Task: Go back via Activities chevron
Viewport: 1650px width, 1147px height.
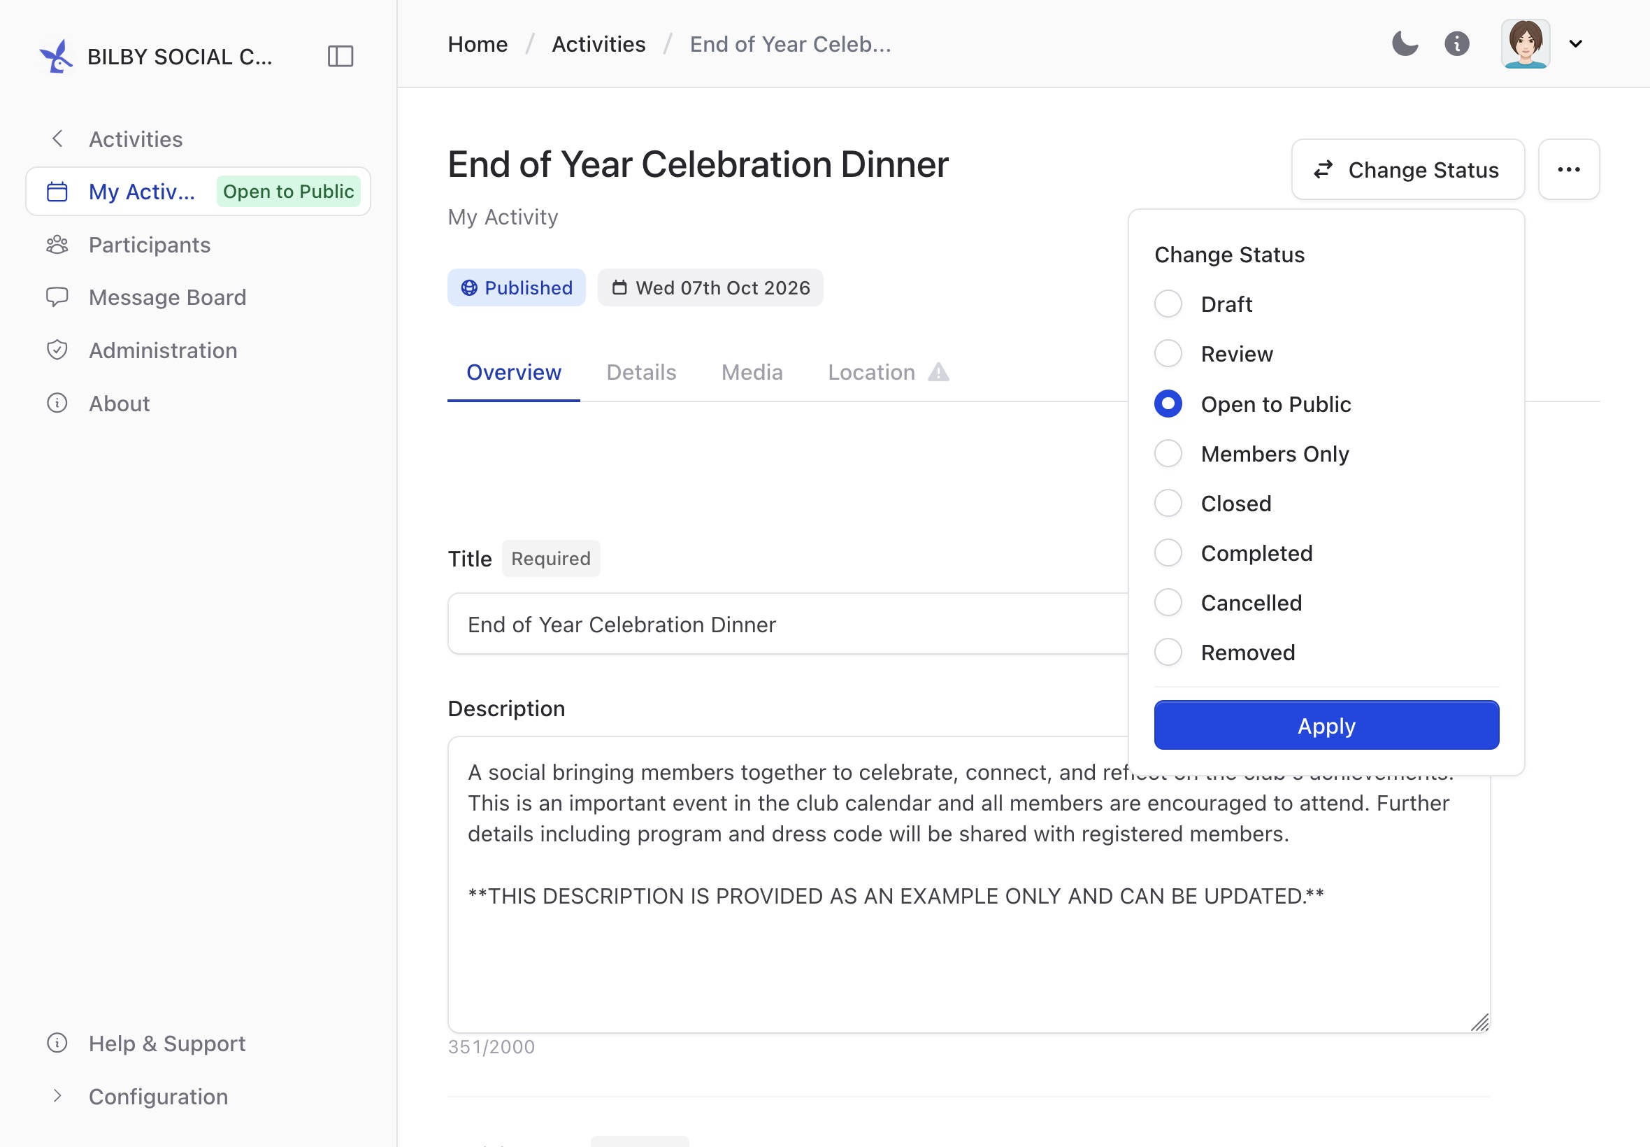Action: click(x=57, y=138)
